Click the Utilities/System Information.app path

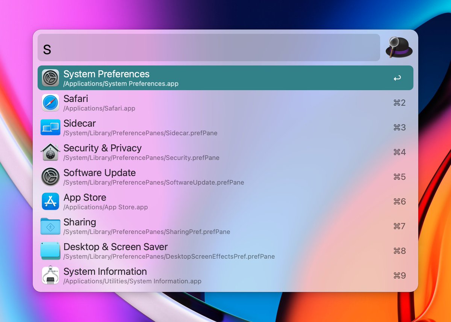click(x=132, y=281)
